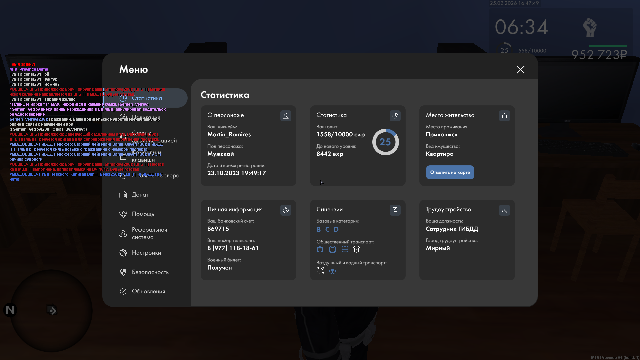Click the profile icon in О персонаже card
The width and height of the screenshot is (640, 360).
286,116
